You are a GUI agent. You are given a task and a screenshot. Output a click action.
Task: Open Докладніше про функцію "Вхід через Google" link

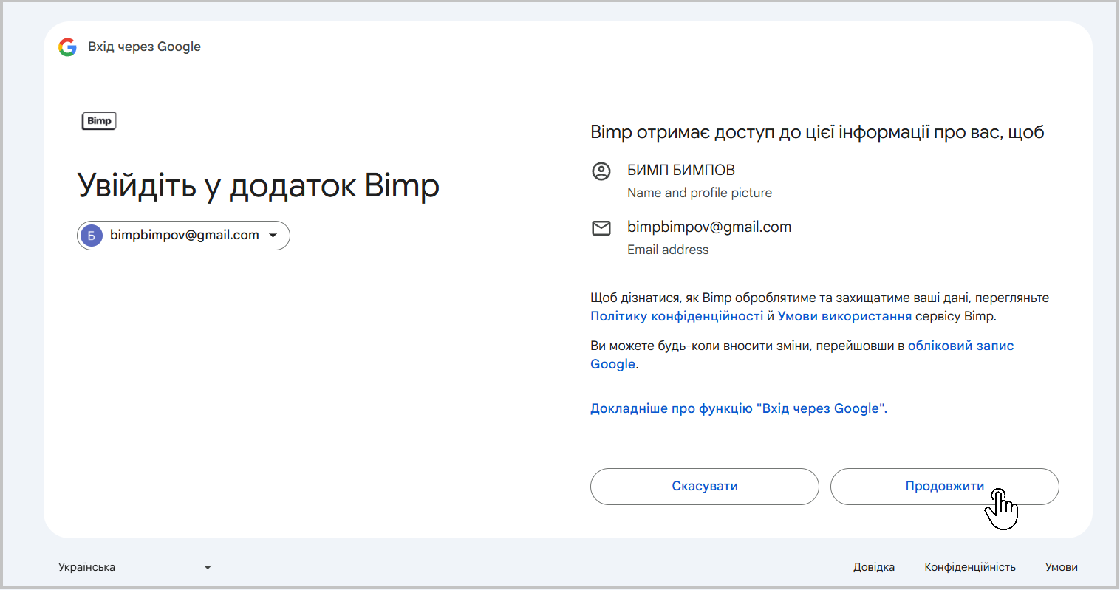[x=739, y=408]
